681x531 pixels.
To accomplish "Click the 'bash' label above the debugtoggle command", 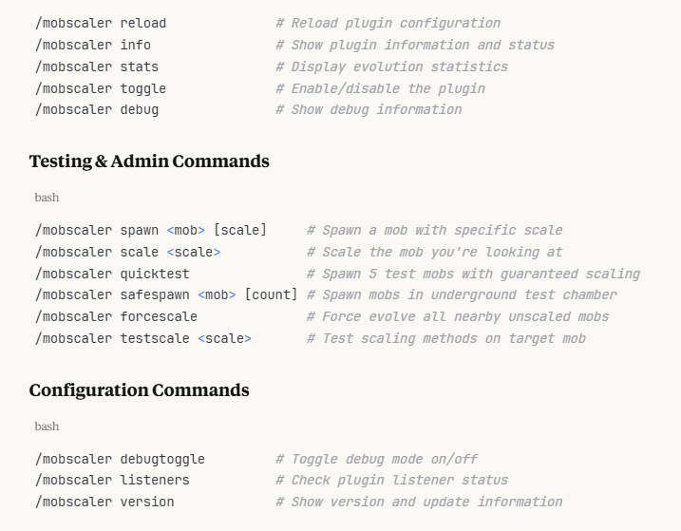I will pos(47,427).
